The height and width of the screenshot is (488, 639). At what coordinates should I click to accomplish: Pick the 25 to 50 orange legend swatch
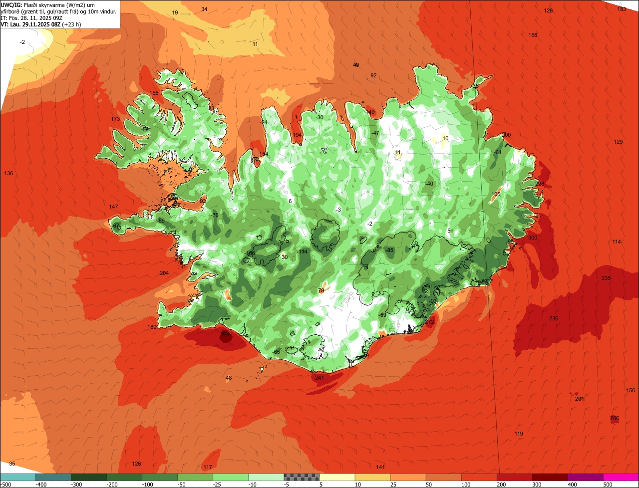(x=408, y=477)
